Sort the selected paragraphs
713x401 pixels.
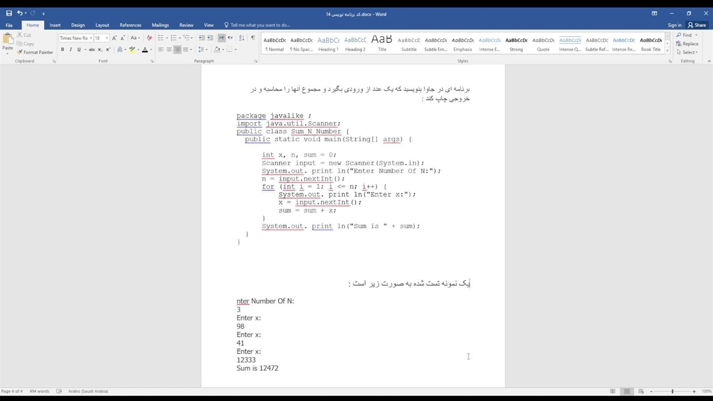pos(241,38)
